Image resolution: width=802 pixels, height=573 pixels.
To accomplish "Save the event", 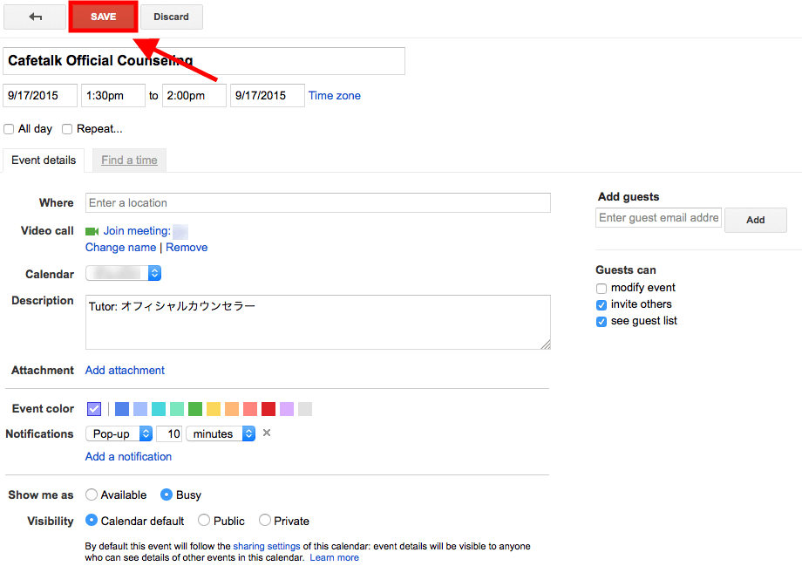I will tap(104, 17).
